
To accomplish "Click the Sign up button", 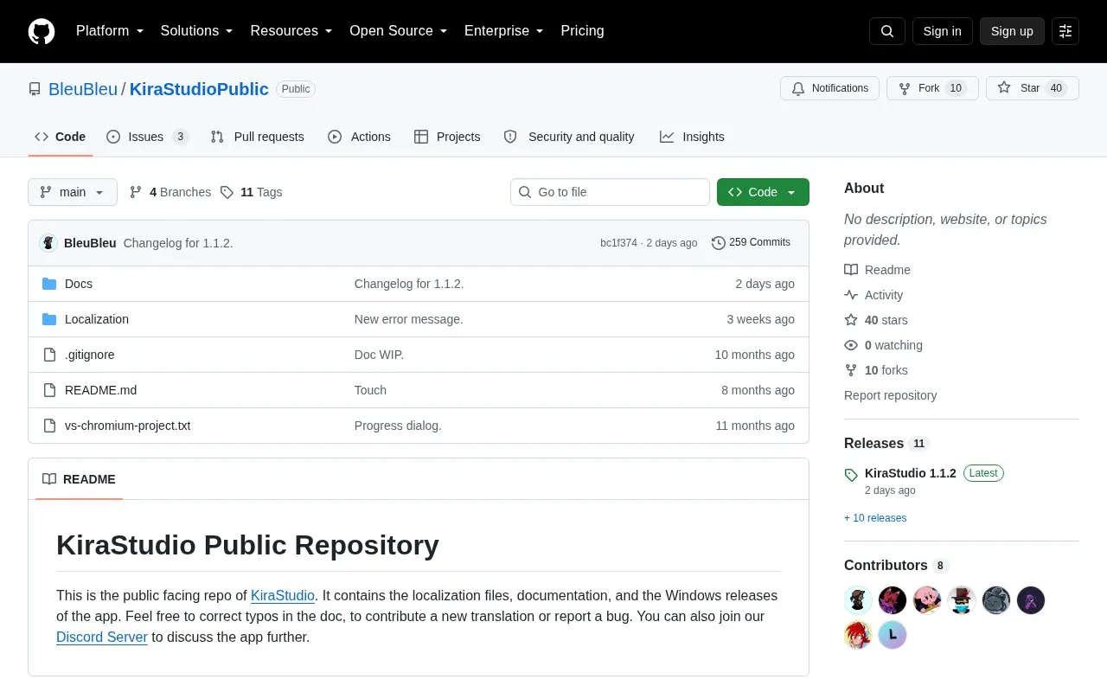I will coord(1012,31).
